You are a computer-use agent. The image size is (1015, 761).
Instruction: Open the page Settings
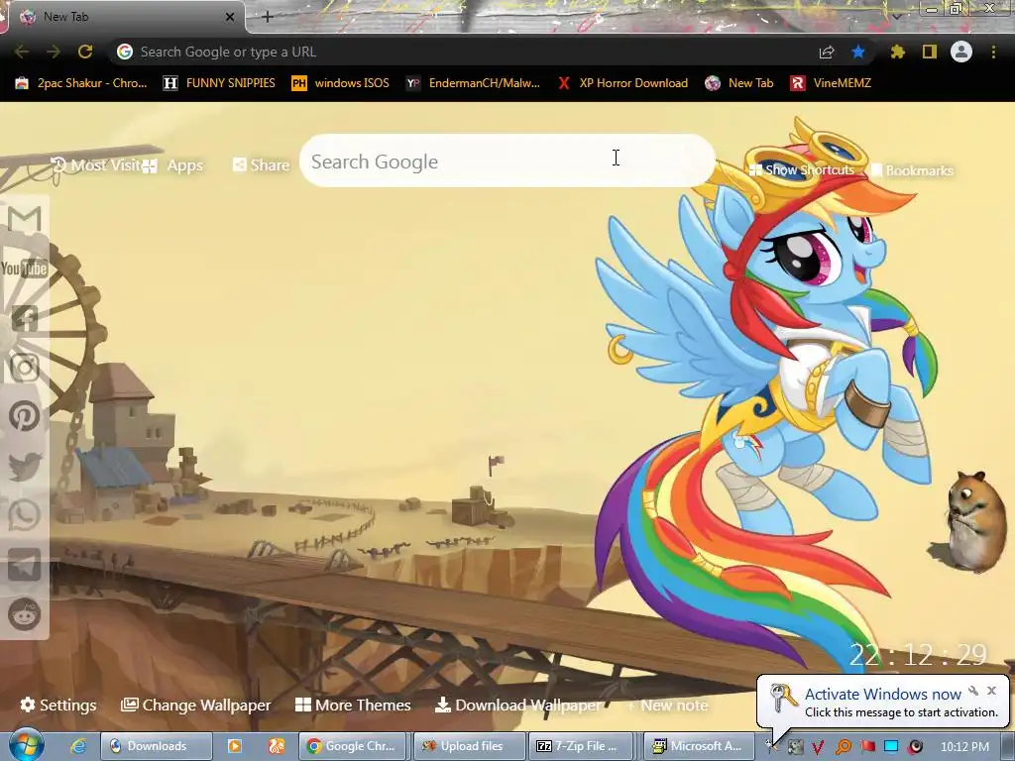point(58,706)
